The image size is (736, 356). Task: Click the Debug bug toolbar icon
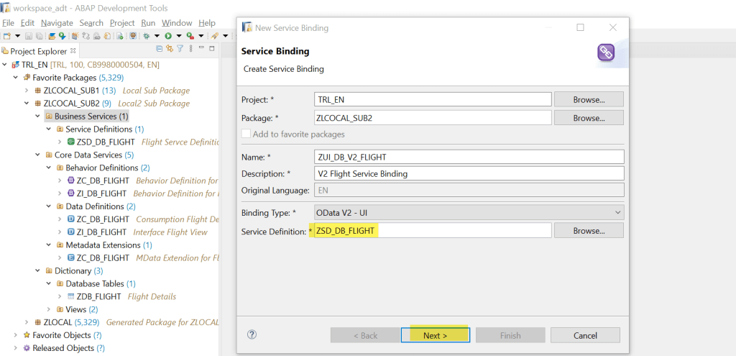pos(146,36)
